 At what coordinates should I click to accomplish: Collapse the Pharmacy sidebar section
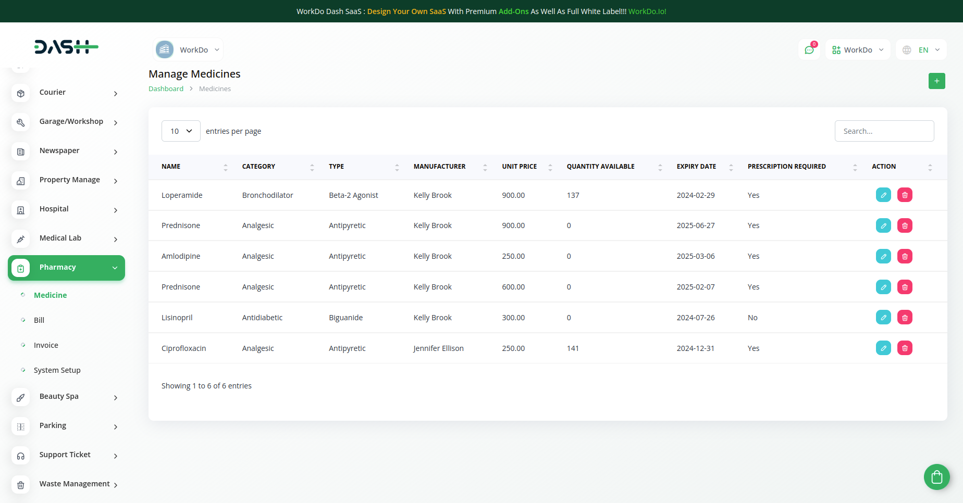point(67,268)
